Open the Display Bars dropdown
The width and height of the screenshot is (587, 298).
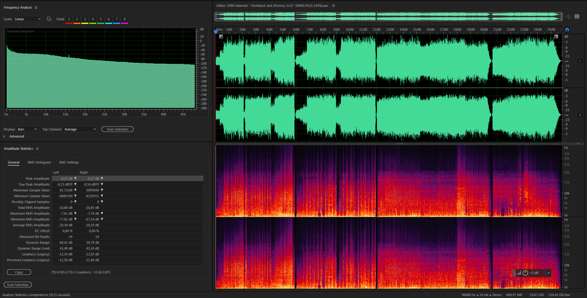coord(28,129)
